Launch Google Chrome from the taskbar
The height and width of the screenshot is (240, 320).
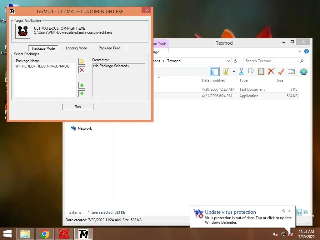pyautogui.click(x=45, y=234)
